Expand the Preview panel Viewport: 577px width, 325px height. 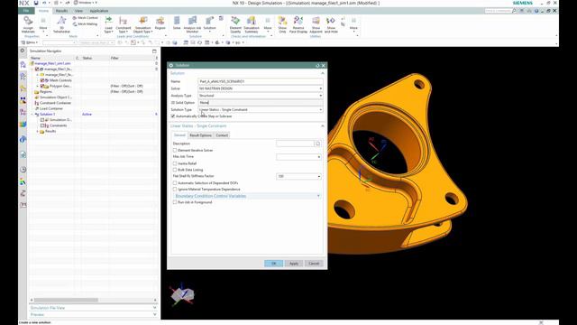[x=94, y=315]
